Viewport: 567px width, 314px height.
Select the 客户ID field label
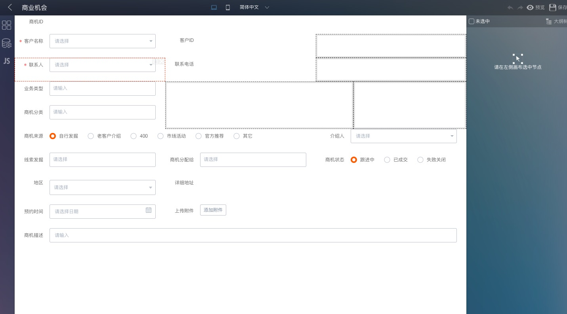point(187,40)
